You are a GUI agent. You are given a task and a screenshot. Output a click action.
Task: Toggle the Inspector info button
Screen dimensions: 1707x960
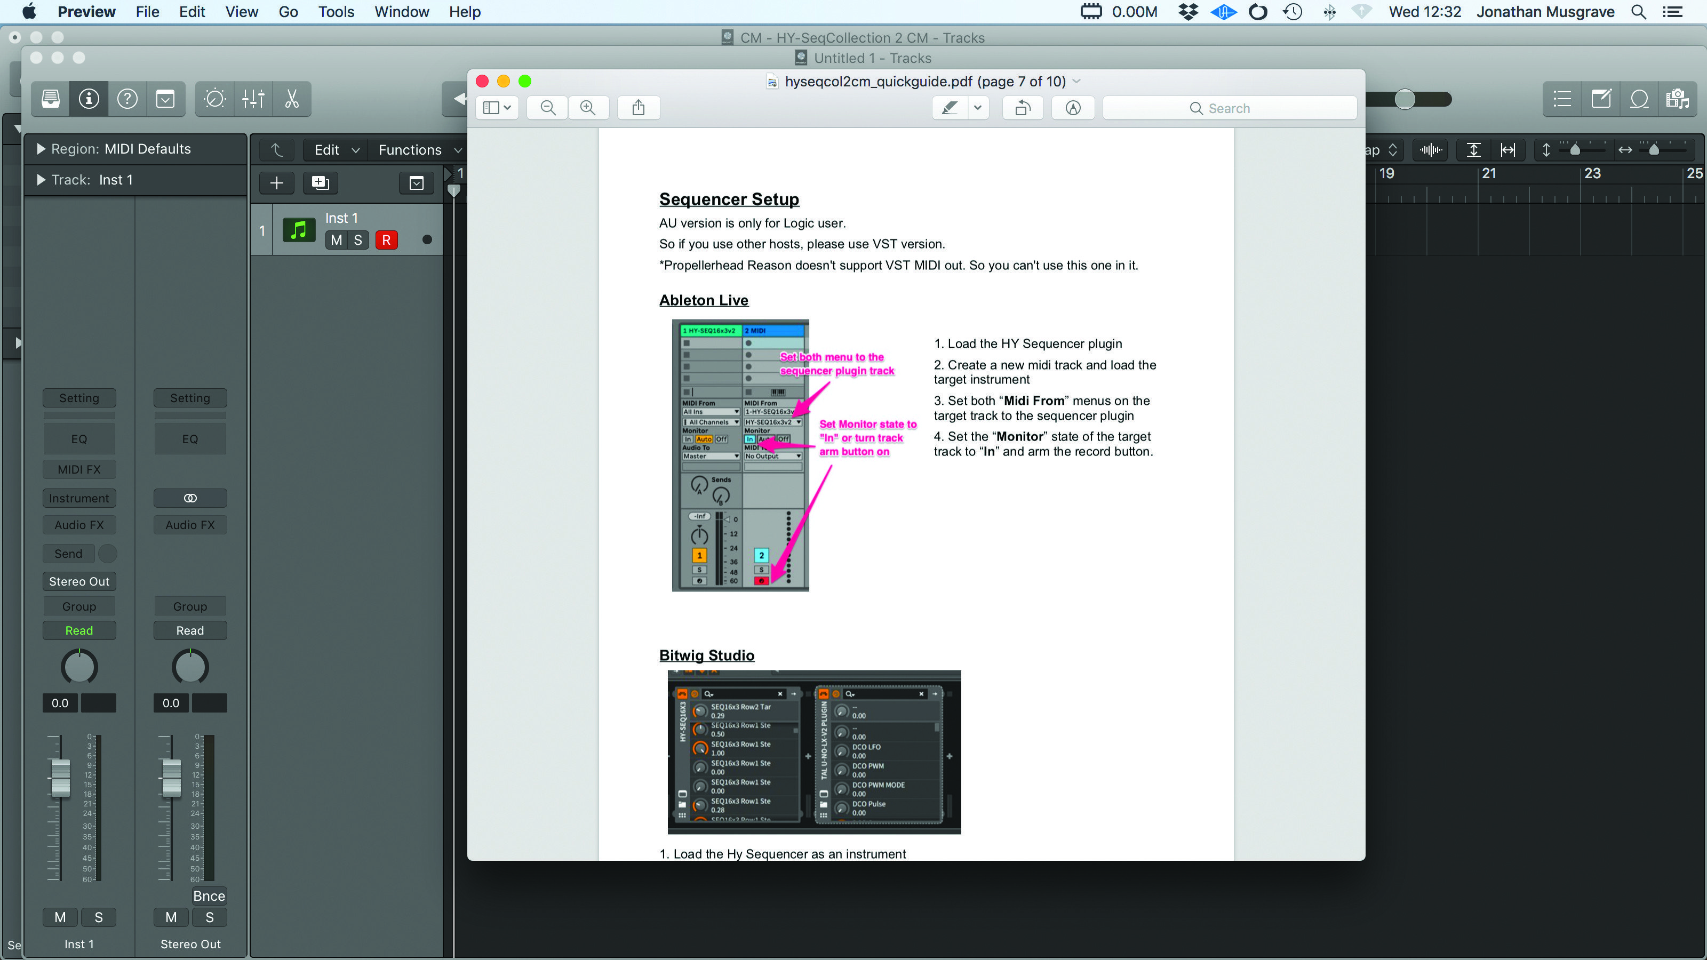pyautogui.click(x=89, y=99)
